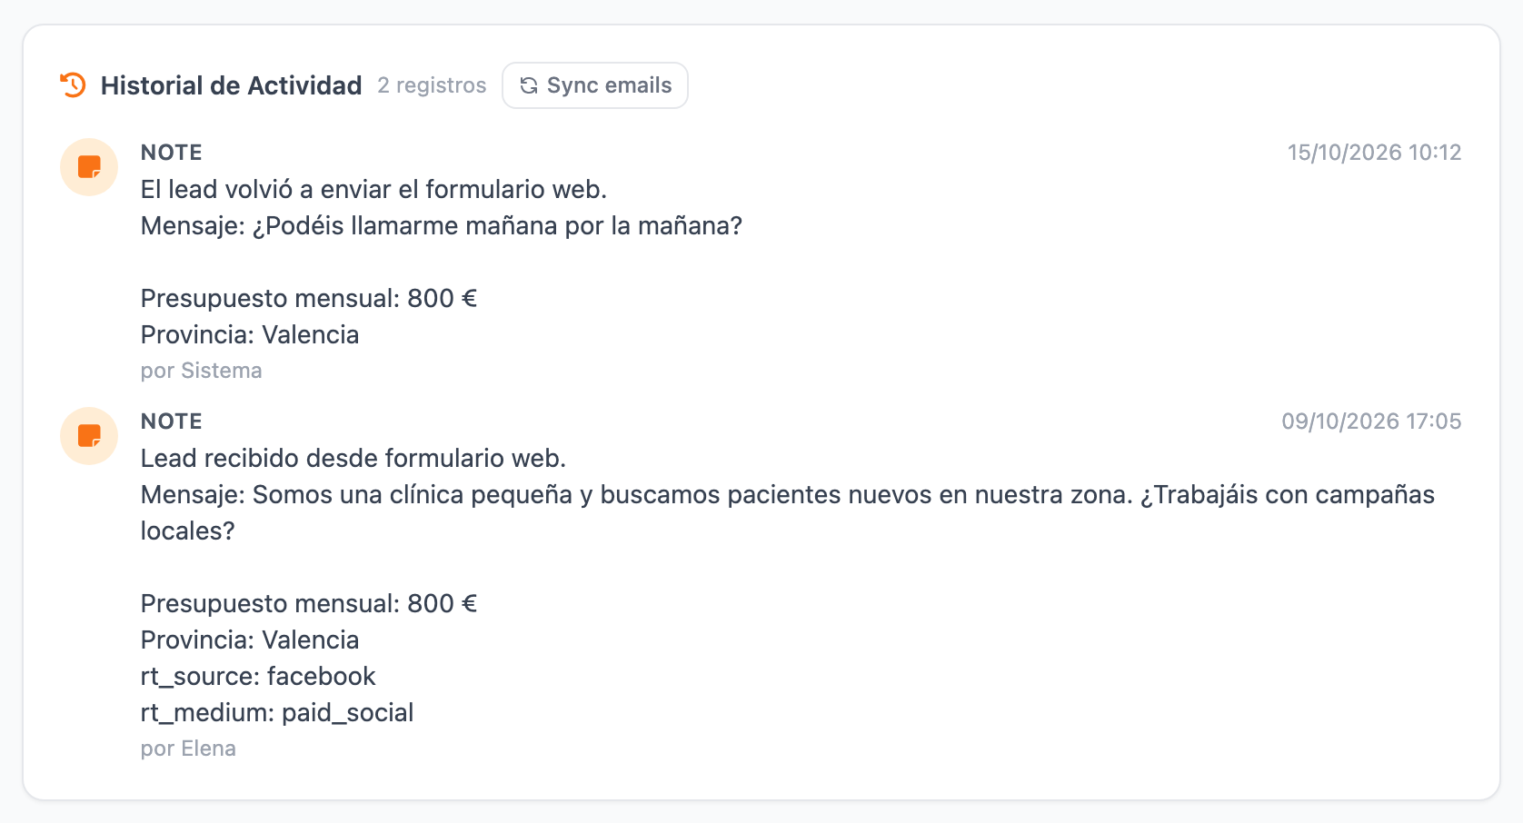Click the message "¿Podéis llamarme mañana por la mañana?"

coord(497,225)
